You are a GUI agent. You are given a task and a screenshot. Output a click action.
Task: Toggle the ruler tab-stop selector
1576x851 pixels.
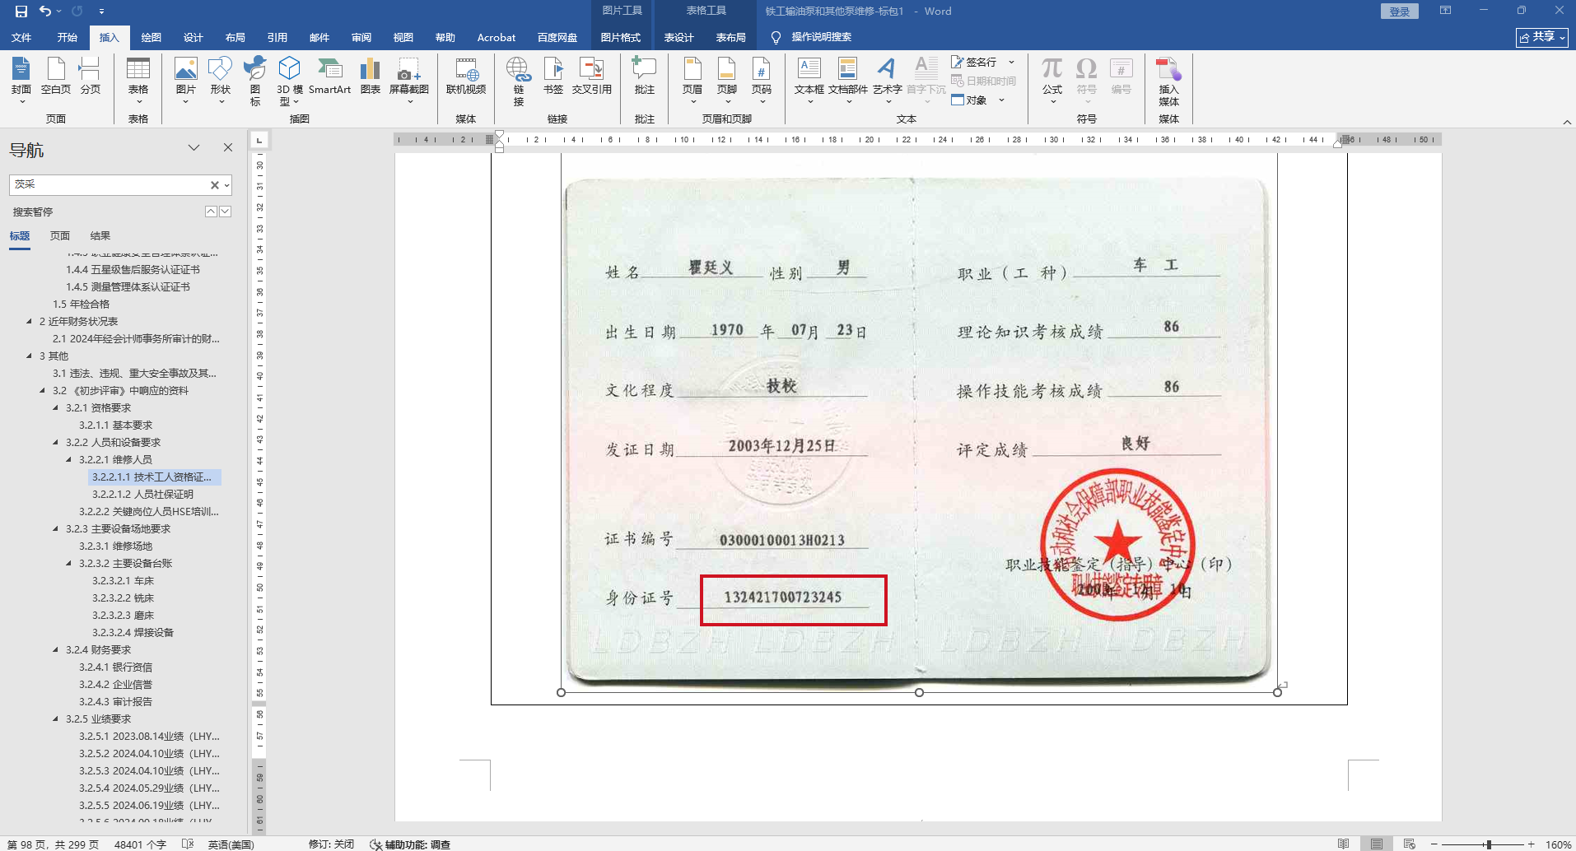[259, 140]
